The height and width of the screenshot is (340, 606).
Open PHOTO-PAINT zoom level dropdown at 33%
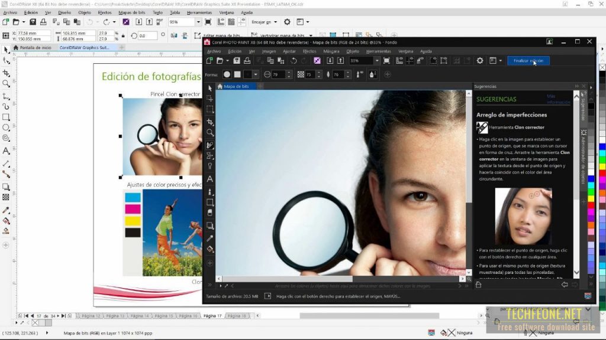coord(377,61)
